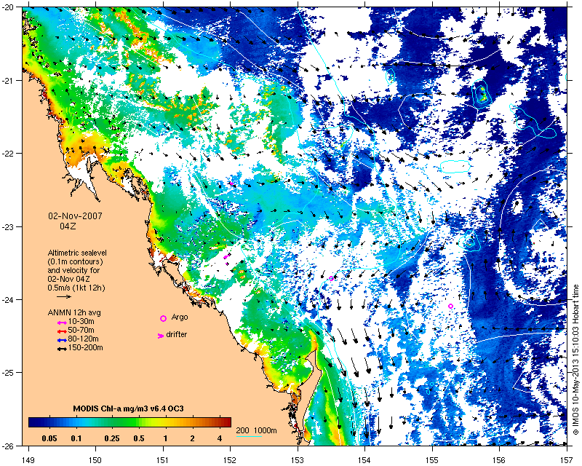Image resolution: width=582 pixels, height=466 pixels.
Task: Click the 'Altimetric sealevel' caption line
Action: point(77,253)
